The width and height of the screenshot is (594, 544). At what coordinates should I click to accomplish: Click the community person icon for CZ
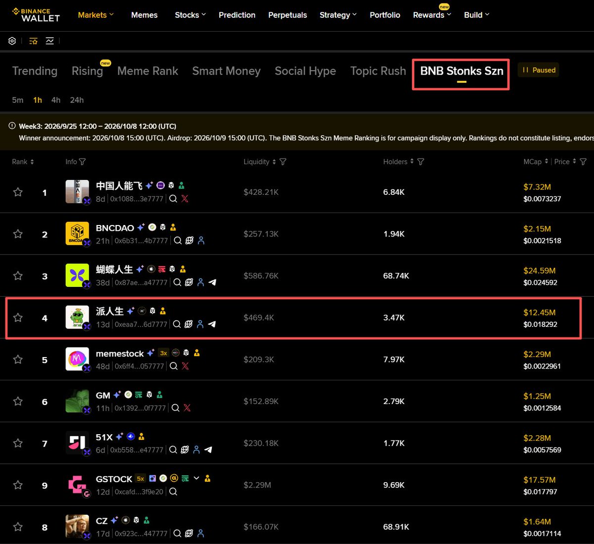[201, 534]
